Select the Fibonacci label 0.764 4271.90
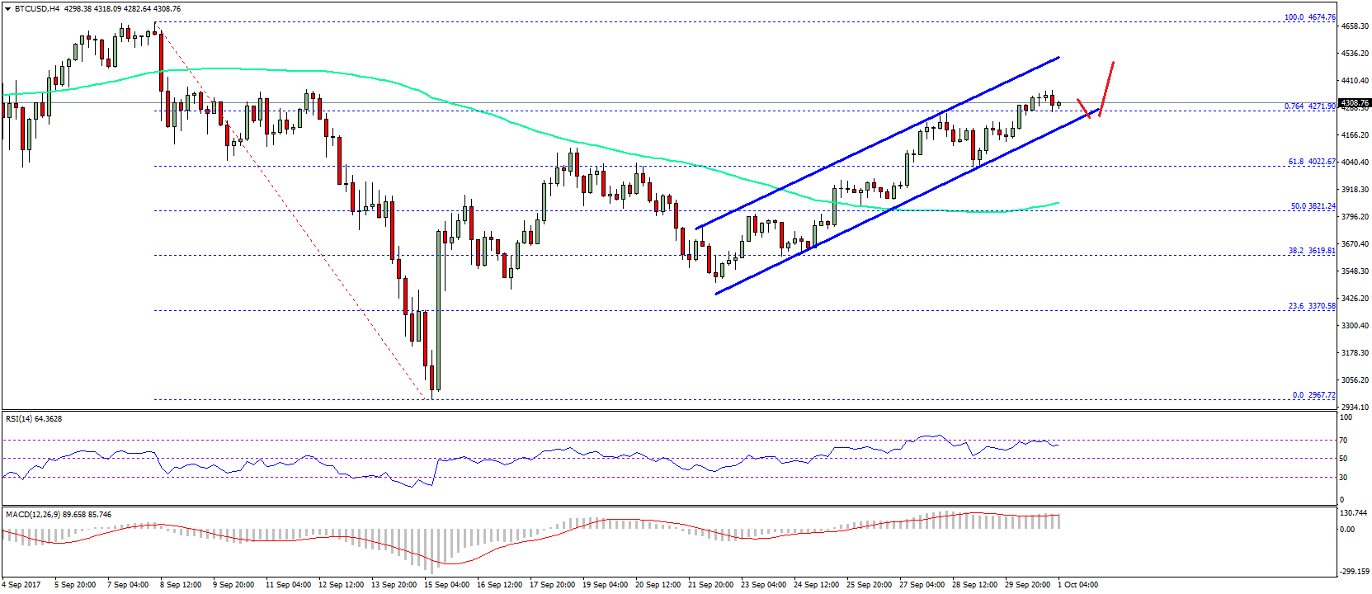Image resolution: width=1372 pixels, height=594 pixels. click(x=1309, y=106)
